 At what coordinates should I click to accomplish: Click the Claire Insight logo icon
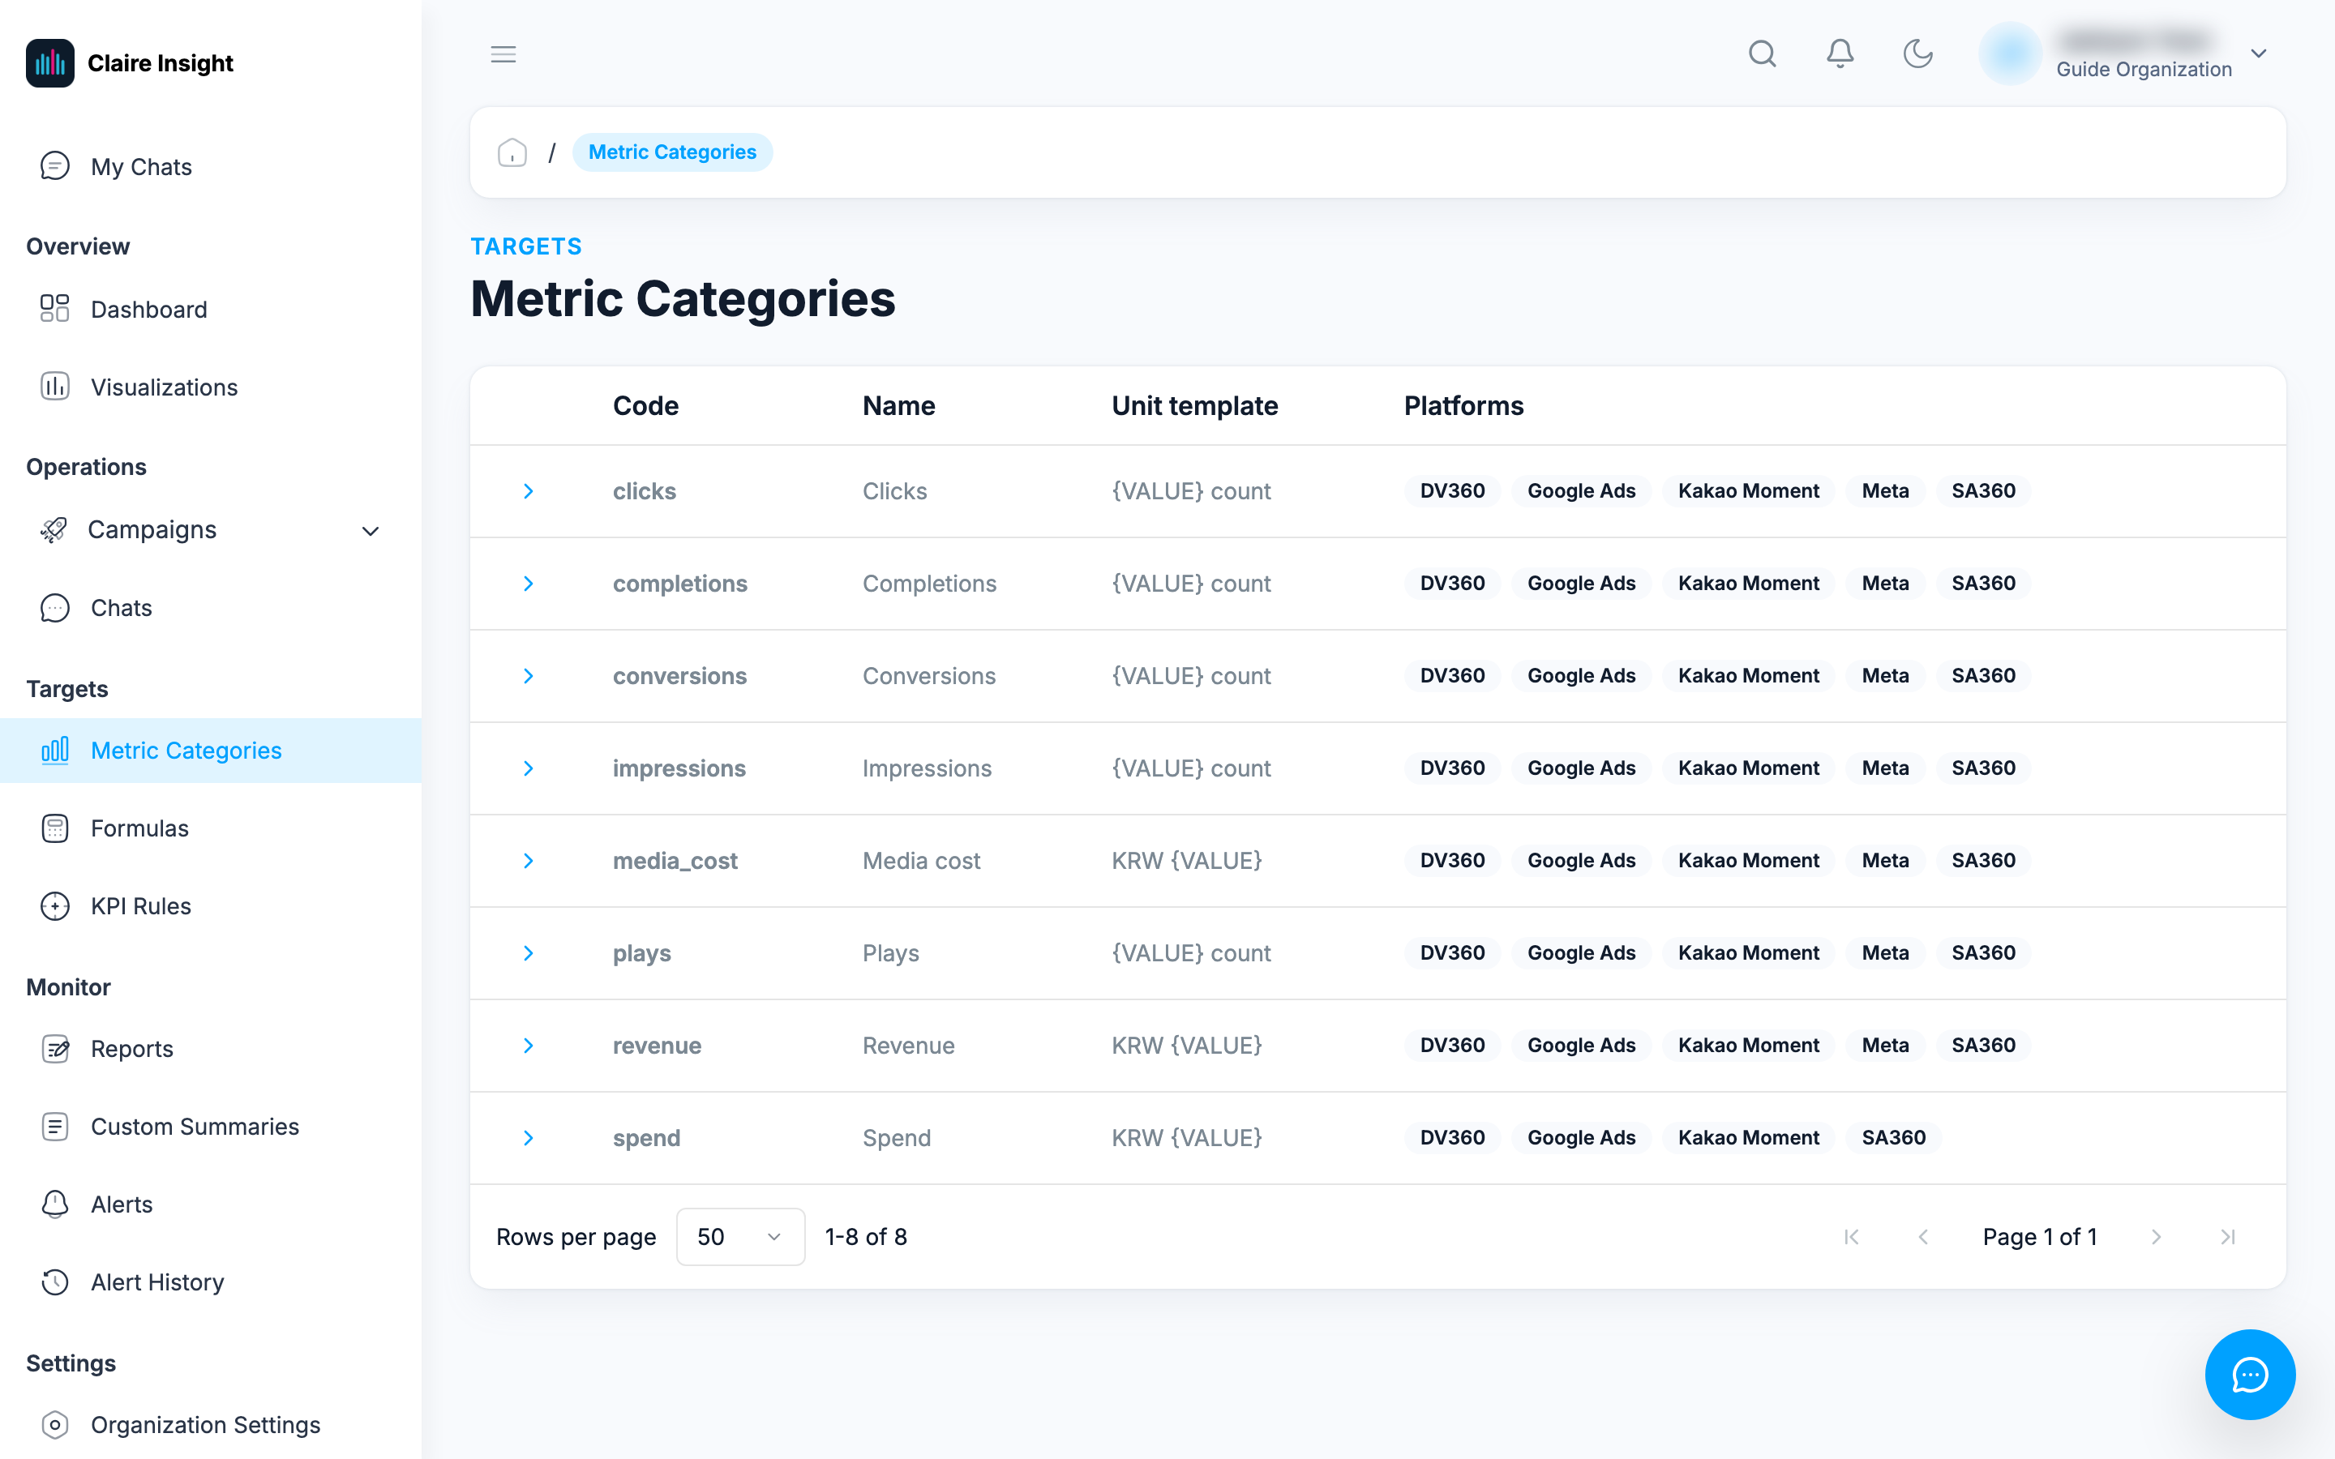pos(50,62)
